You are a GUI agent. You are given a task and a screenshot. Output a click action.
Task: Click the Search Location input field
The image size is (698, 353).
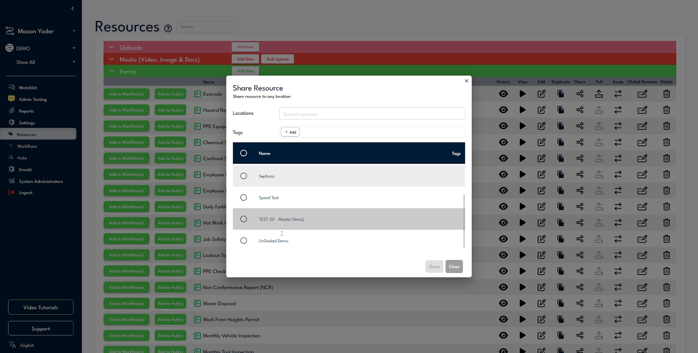point(372,113)
